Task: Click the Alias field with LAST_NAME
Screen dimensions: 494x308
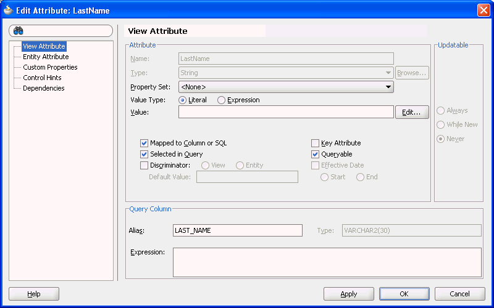Action: point(238,230)
